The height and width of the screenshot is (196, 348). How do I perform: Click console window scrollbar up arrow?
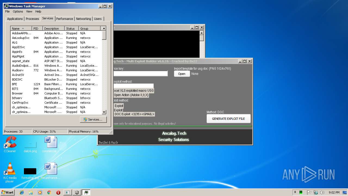201,33
